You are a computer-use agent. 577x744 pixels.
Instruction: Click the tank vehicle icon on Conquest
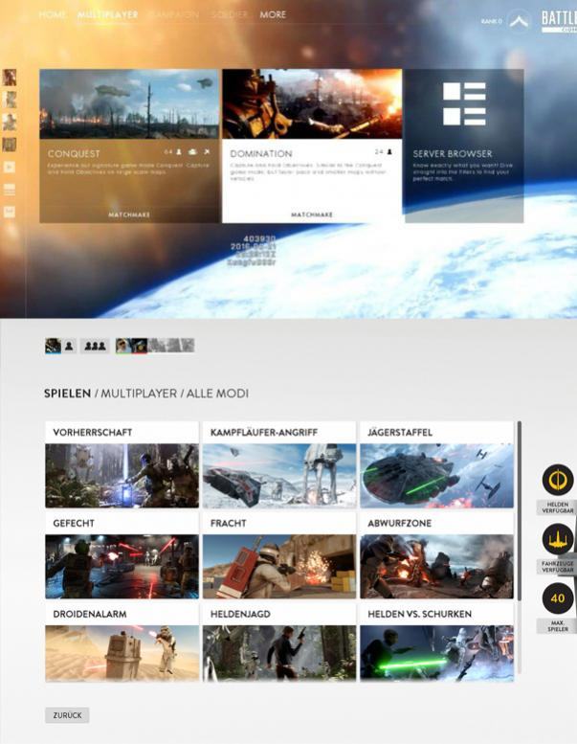click(192, 152)
